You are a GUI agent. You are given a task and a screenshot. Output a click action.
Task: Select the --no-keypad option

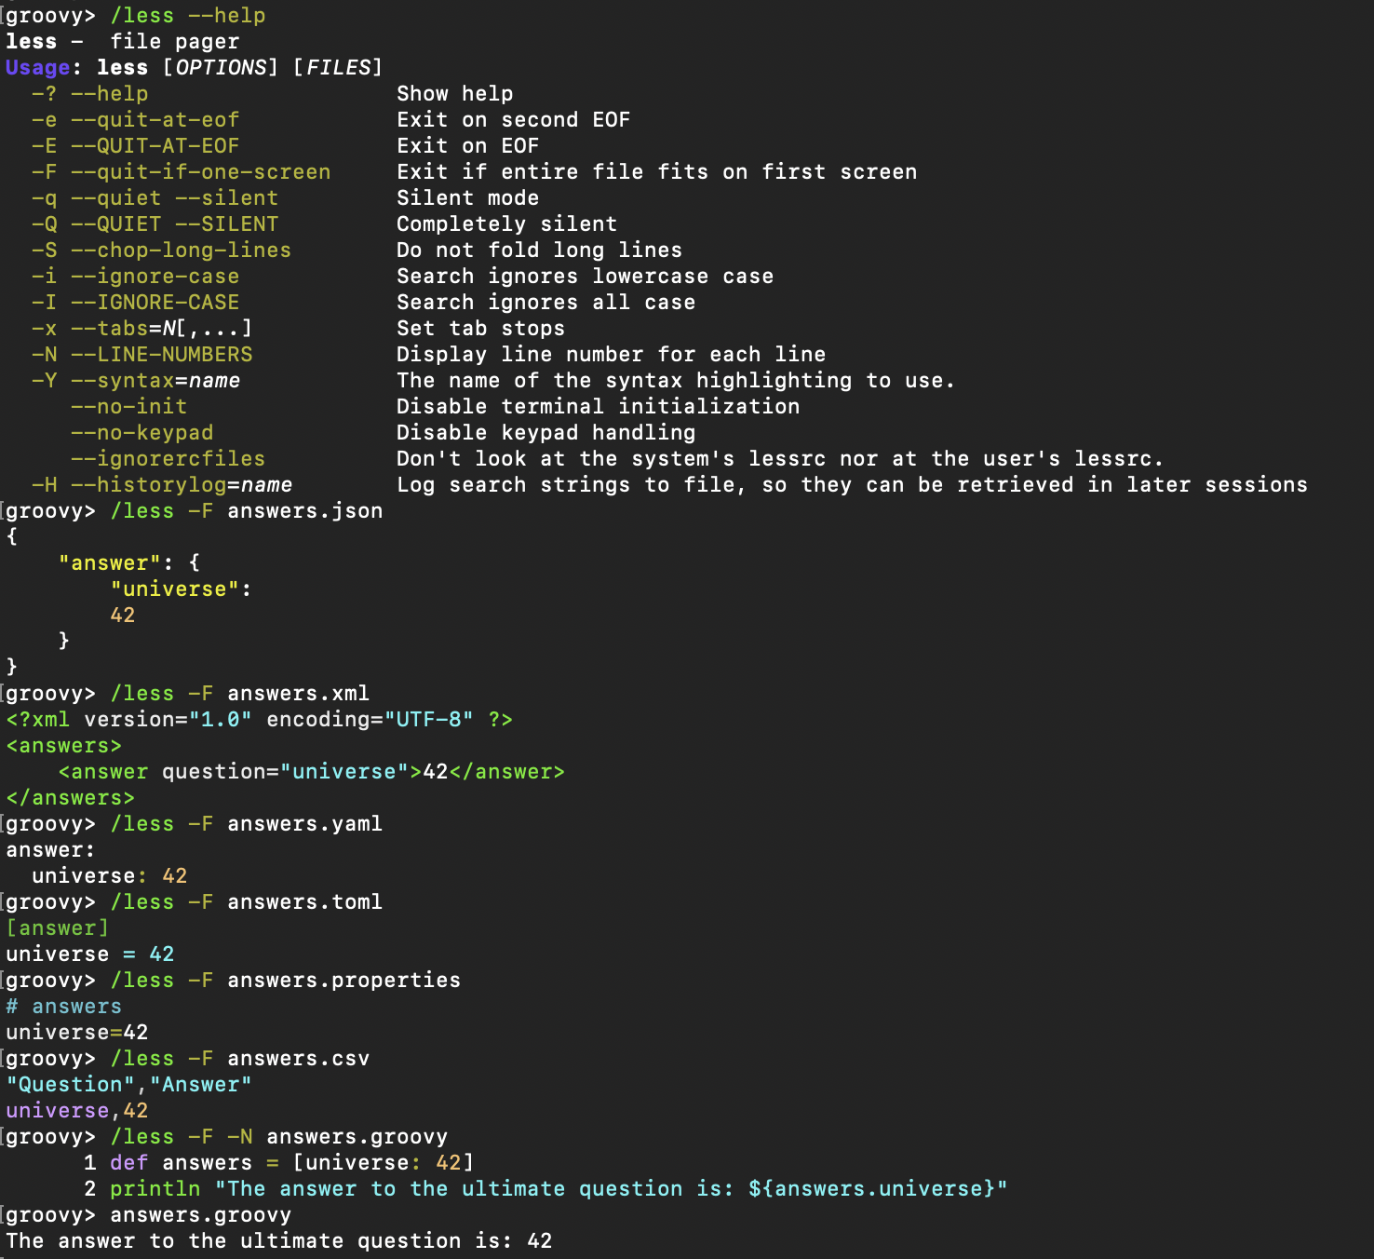tap(142, 432)
